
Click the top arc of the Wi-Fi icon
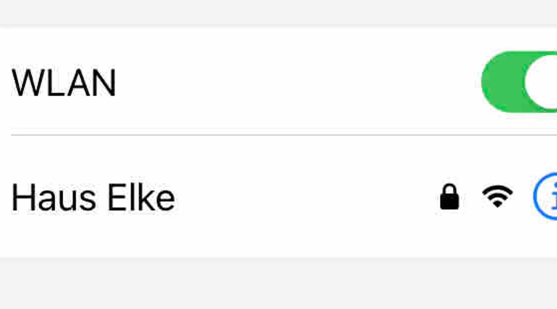pyautogui.click(x=497, y=188)
